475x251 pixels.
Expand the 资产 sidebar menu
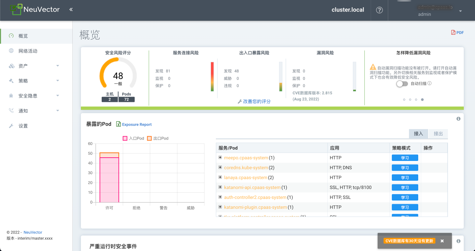click(36, 66)
